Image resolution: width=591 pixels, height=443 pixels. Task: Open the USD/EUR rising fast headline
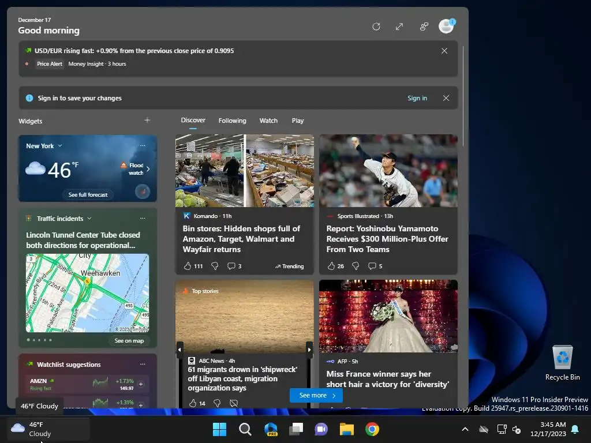coord(134,51)
